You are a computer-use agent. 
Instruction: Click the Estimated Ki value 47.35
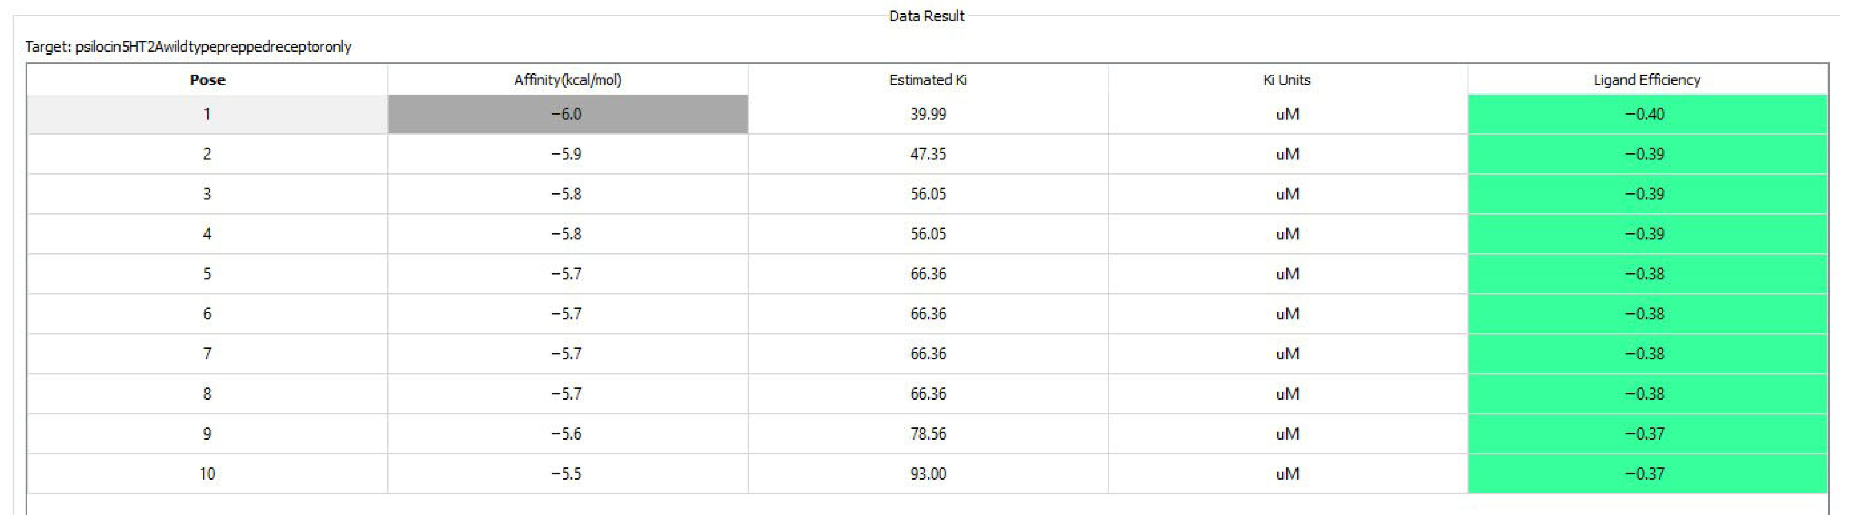[x=928, y=154]
